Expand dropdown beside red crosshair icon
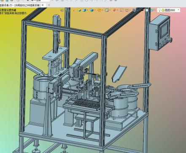This screenshot has height=153, width=186. click(x=117, y=10)
